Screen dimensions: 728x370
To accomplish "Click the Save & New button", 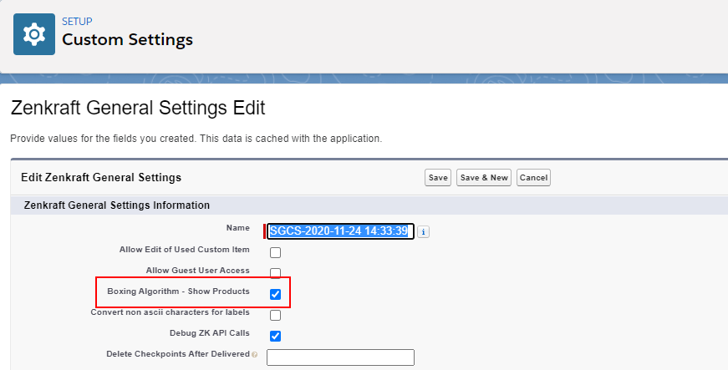I will click(484, 178).
